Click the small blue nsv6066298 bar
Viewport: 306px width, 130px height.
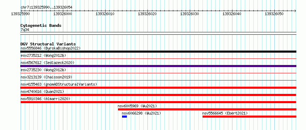point(124,117)
